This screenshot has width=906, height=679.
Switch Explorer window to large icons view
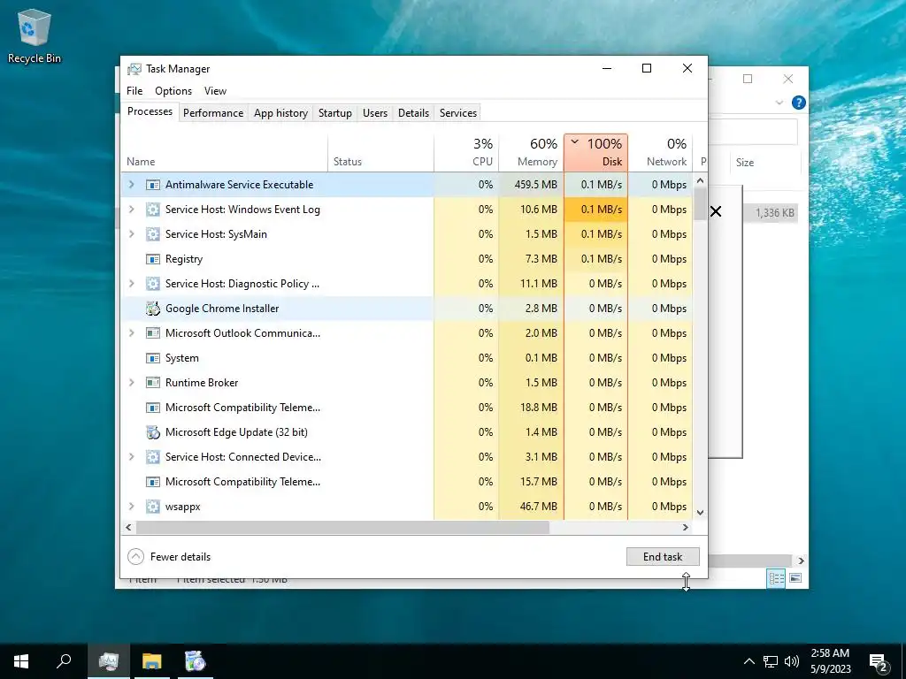[795, 578]
